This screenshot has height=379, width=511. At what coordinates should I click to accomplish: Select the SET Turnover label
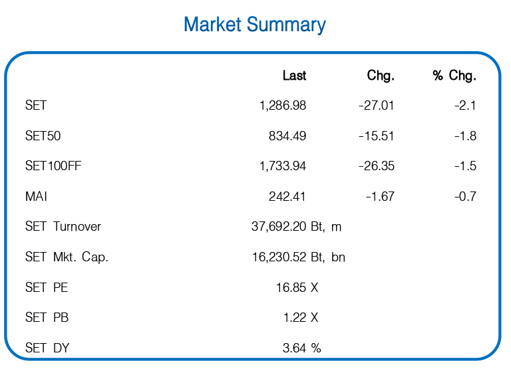click(x=63, y=227)
